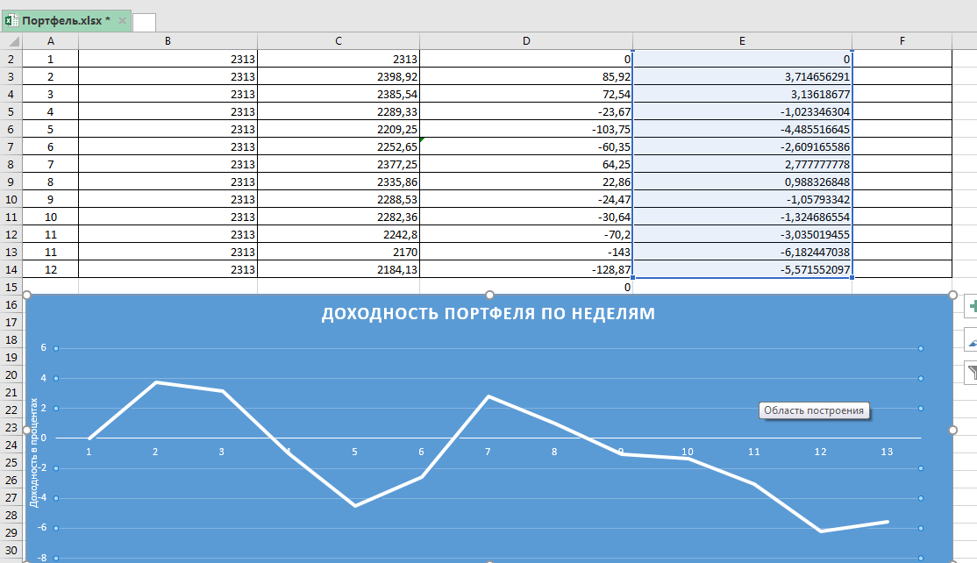977x563 pixels.
Task: Switch to the Портфель.xlsx tab
Action: point(66,20)
